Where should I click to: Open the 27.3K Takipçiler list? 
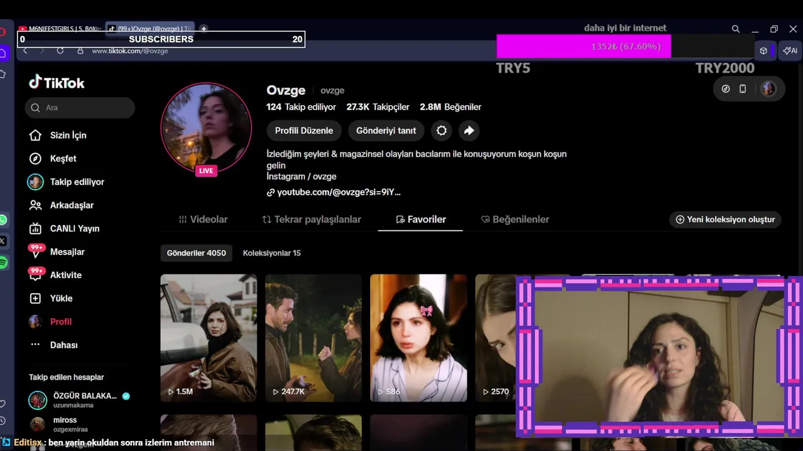(378, 107)
